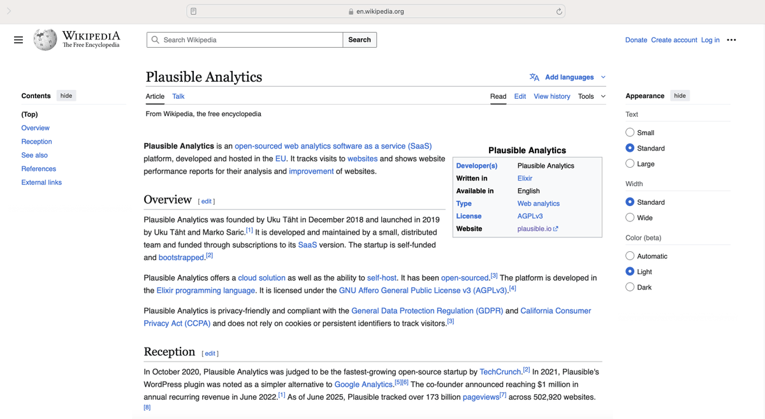The width and height of the screenshot is (765, 419).
Task: Jump to See also in Contents
Action: tap(34, 155)
